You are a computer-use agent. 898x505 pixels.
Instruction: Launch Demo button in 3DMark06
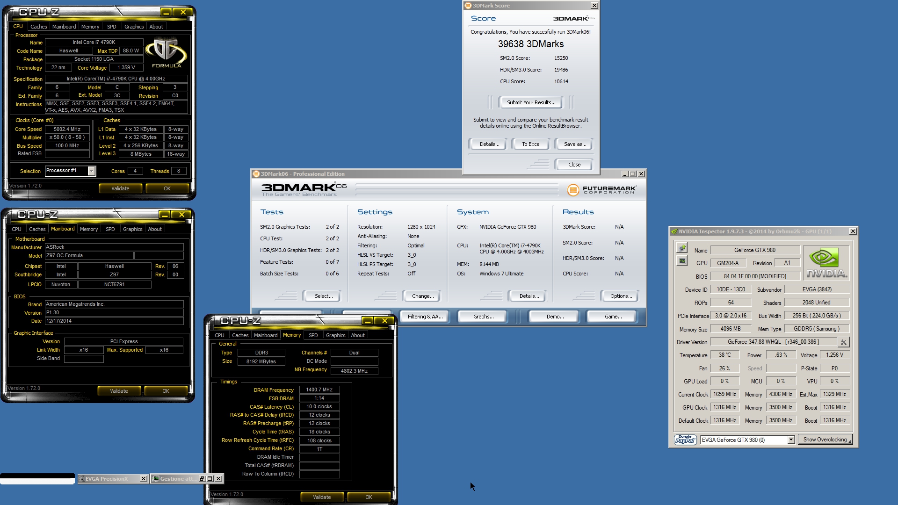555,317
